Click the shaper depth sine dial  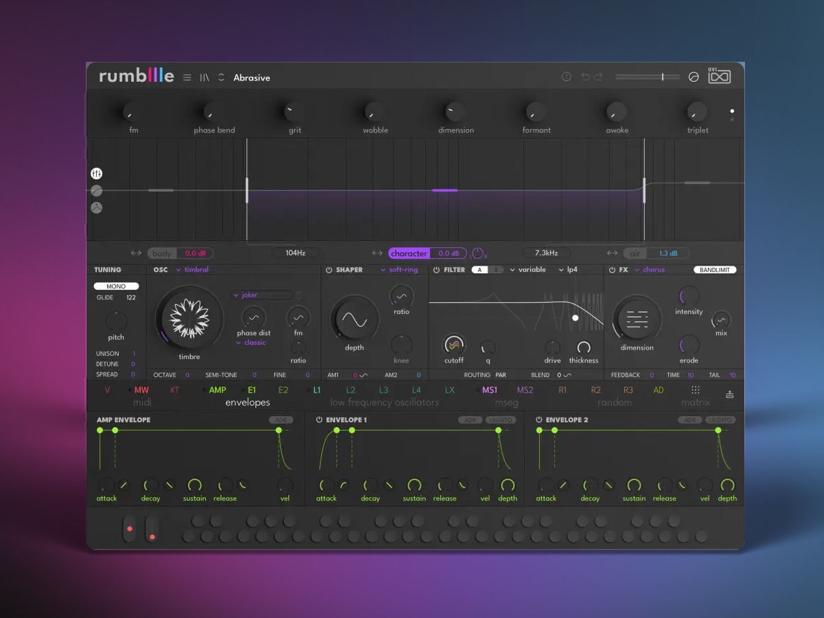[355, 319]
